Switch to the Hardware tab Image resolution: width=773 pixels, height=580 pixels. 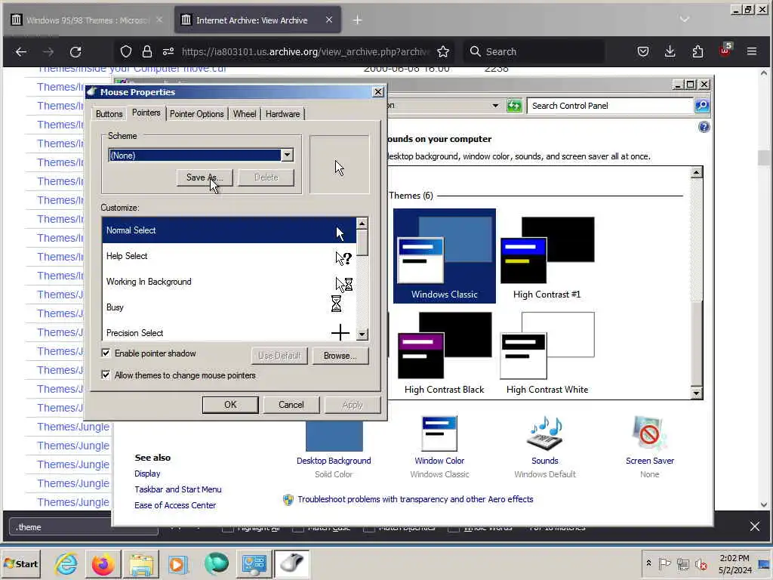282,114
